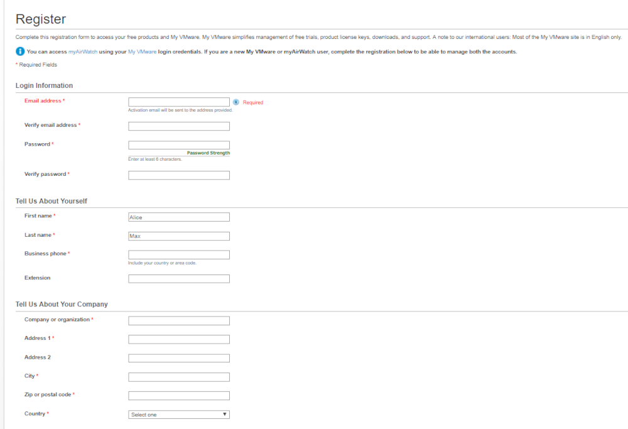The width and height of the screenshot is (628, 429).
Task: Click the First name field containing Alice
Action: (179, 217)
